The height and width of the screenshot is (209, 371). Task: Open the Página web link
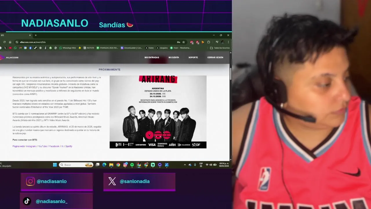18,146
